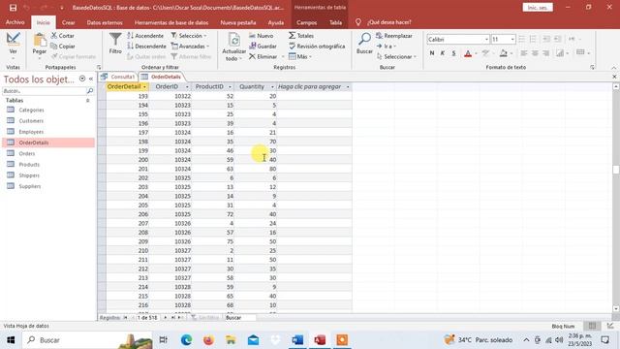Toggle numbered list formatting
The image size is (620, 349).
[533, 39]
